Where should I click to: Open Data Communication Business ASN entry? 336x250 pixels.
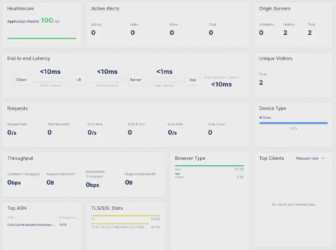click(31, 225)
